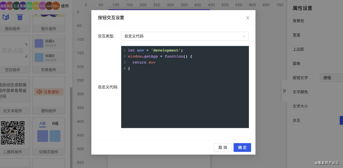Viewport: 343px width, 168px height.
Task: Confirm with the 确定 button
Action: point(242,147)
